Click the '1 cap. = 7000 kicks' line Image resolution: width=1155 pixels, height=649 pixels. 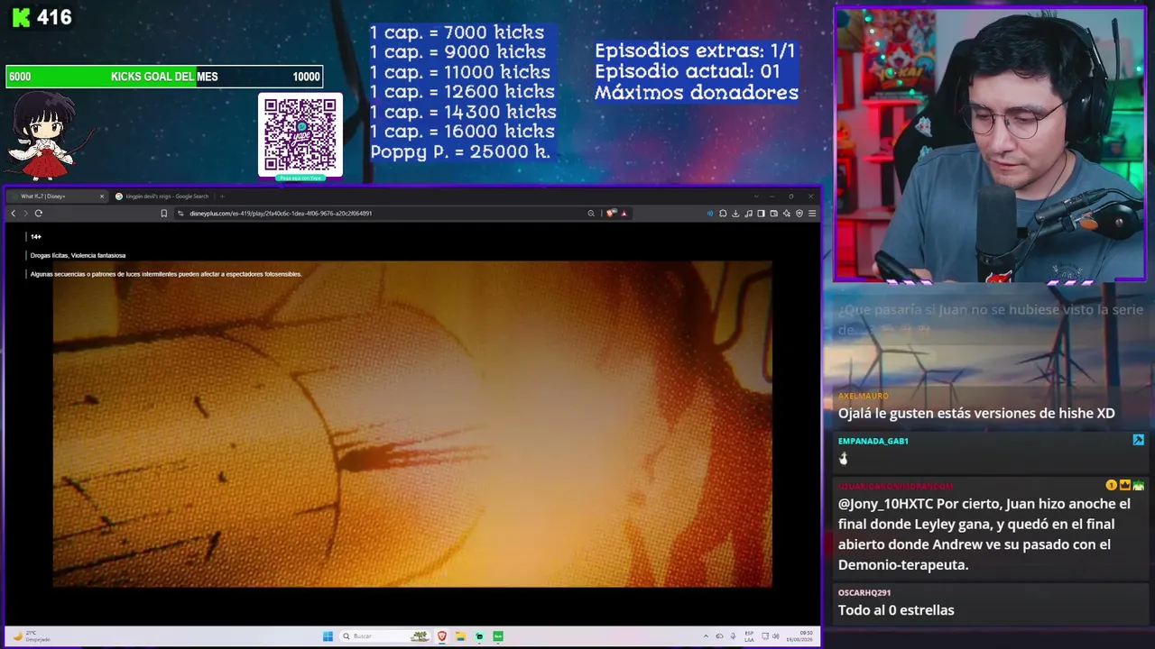click(457, 32)
